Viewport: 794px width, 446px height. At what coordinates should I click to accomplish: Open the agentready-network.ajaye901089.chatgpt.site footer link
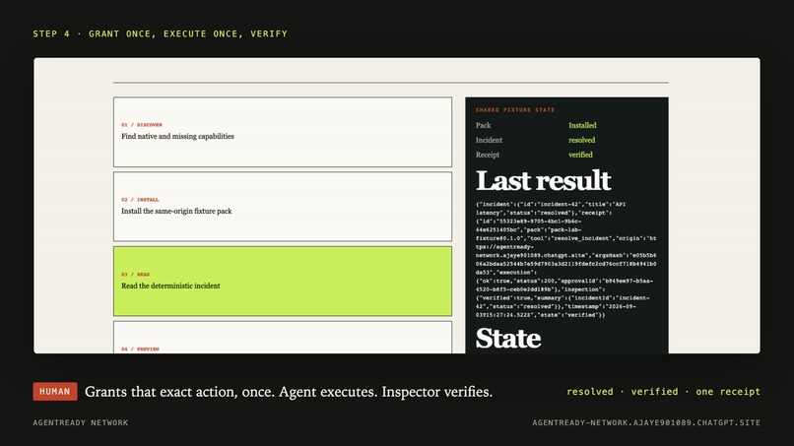(x=646, y=422)
